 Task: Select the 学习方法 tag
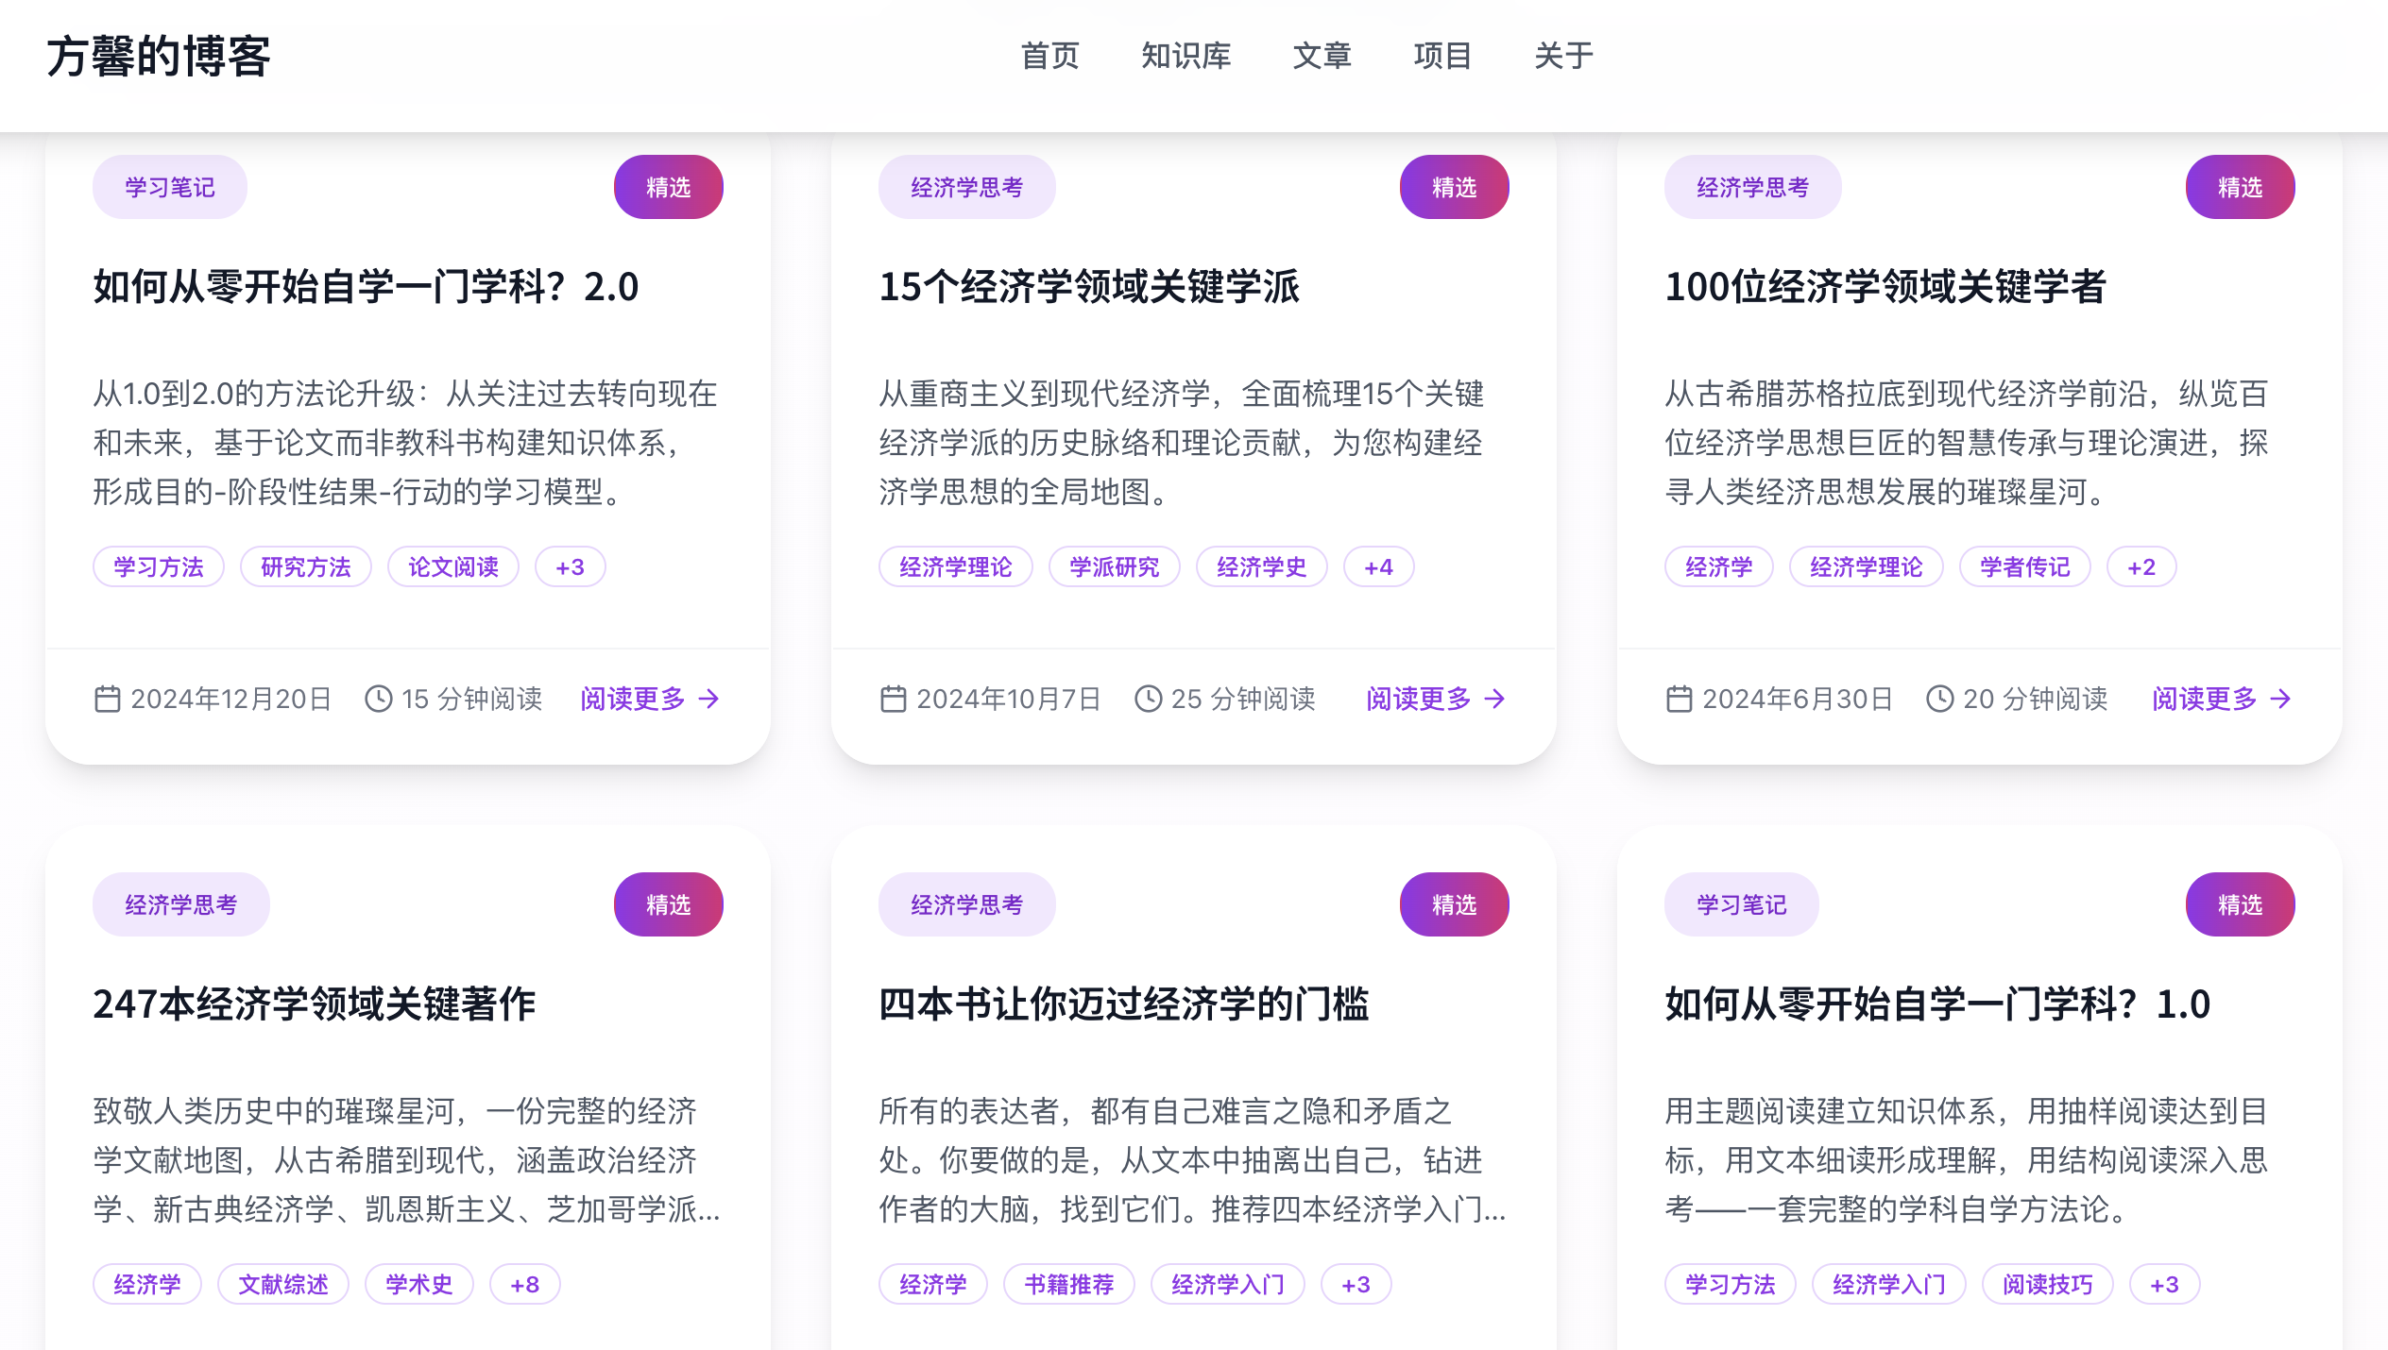pos(157,566)
